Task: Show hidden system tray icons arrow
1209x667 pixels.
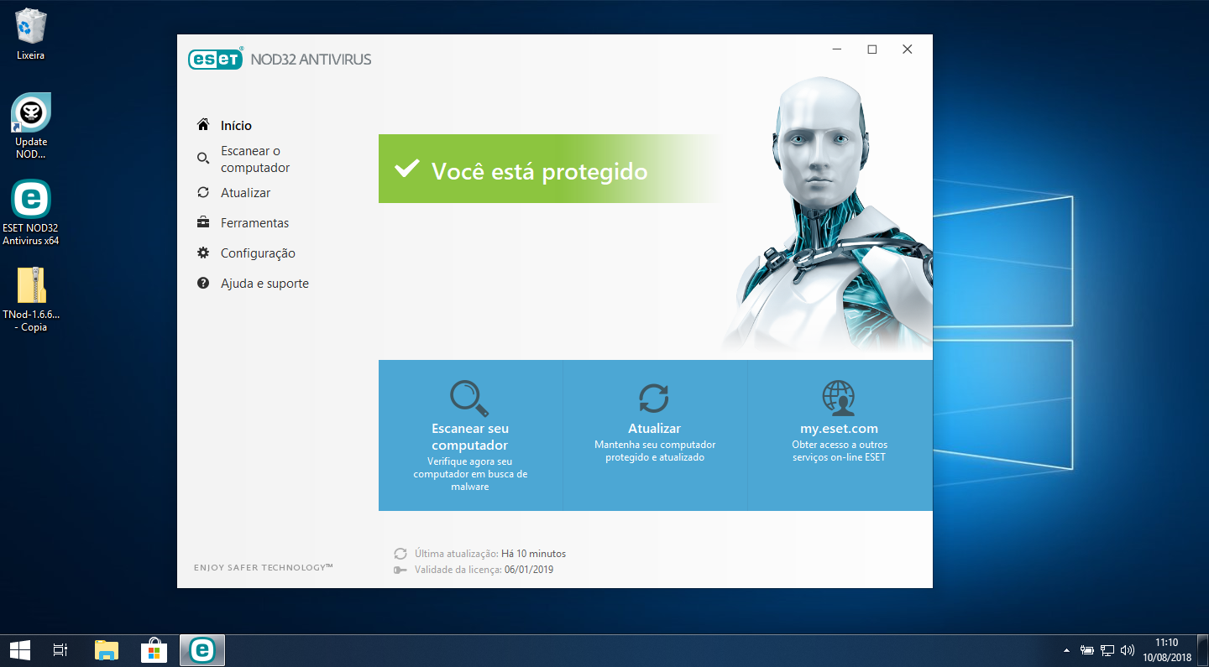Action: click(1066, 650)
